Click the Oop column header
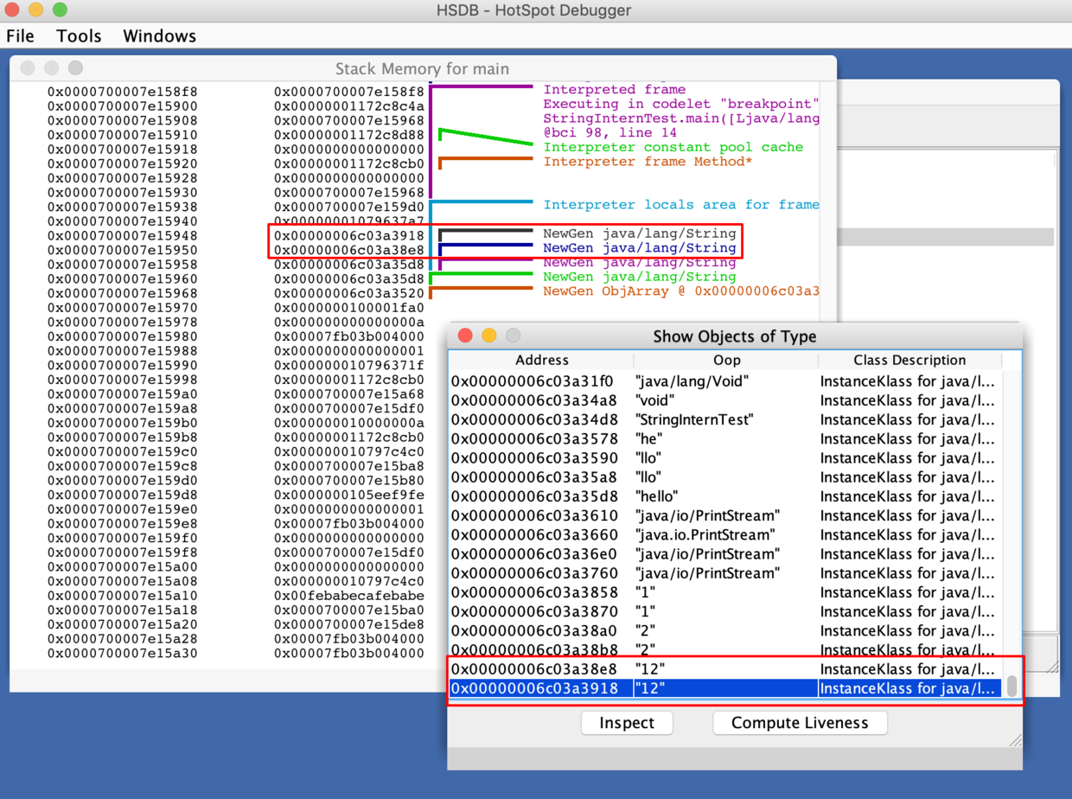 [x=726, y=360]
